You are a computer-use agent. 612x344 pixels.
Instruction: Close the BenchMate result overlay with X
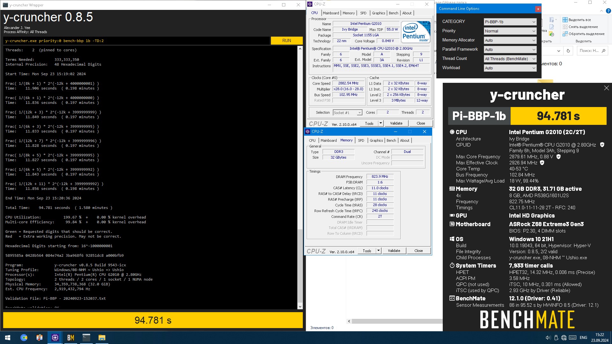606,88
